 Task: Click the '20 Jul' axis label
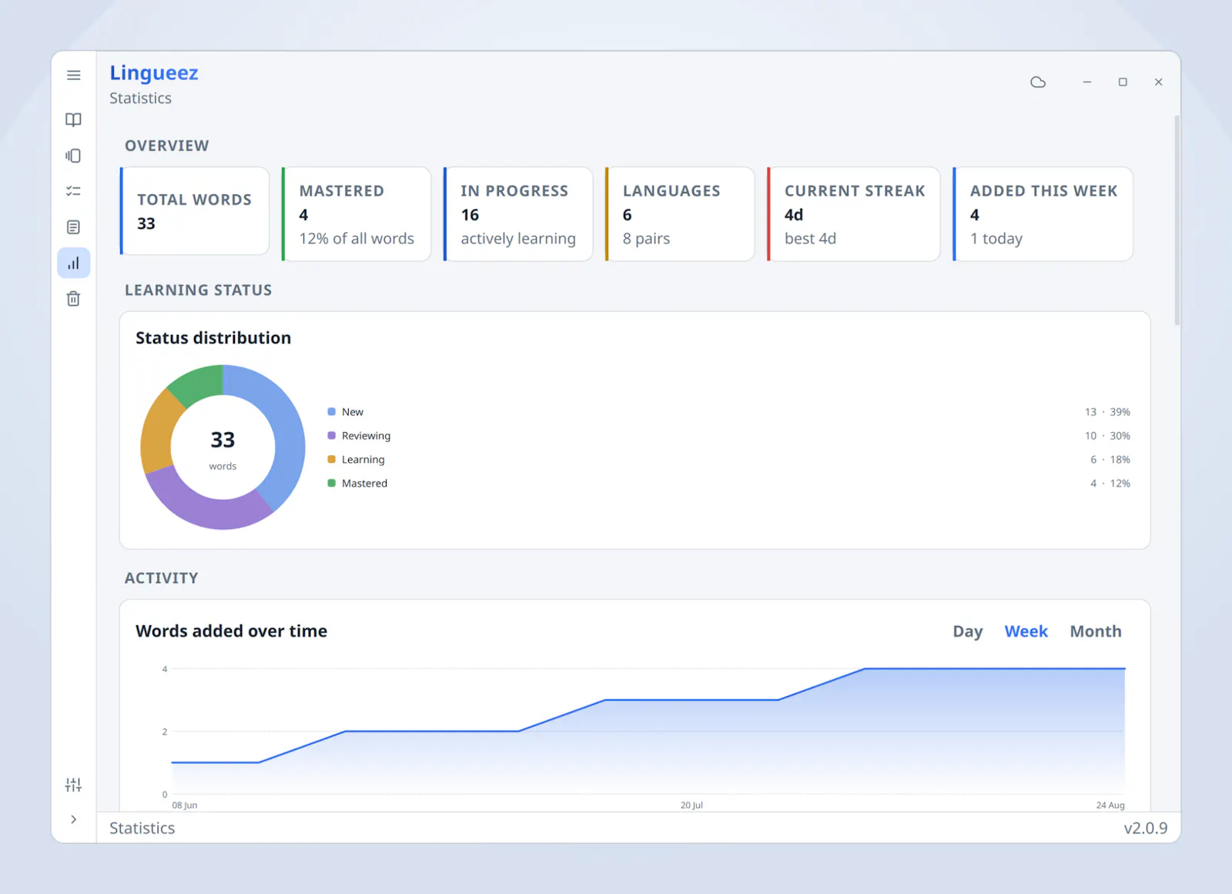tap(691, 805)
